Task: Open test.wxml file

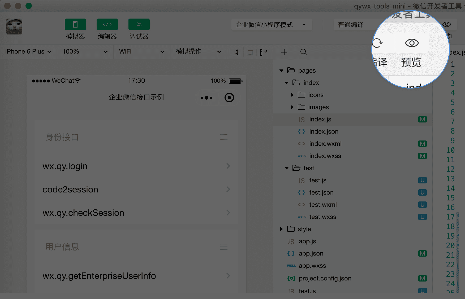Action: coord(352,205)
